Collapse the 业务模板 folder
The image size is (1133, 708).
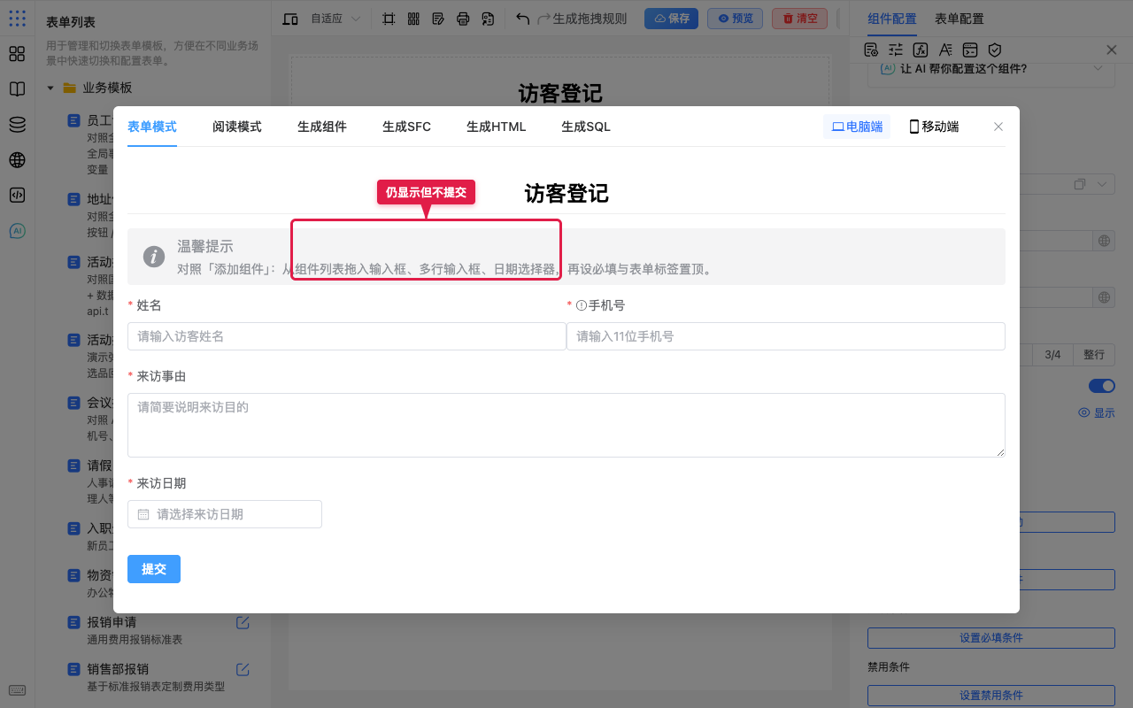50,88
